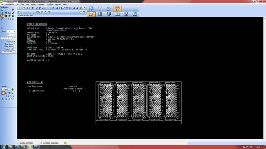Select the red grid location snap
The height and width of the screenshot is (149, 266).
(x=6, y=93)
